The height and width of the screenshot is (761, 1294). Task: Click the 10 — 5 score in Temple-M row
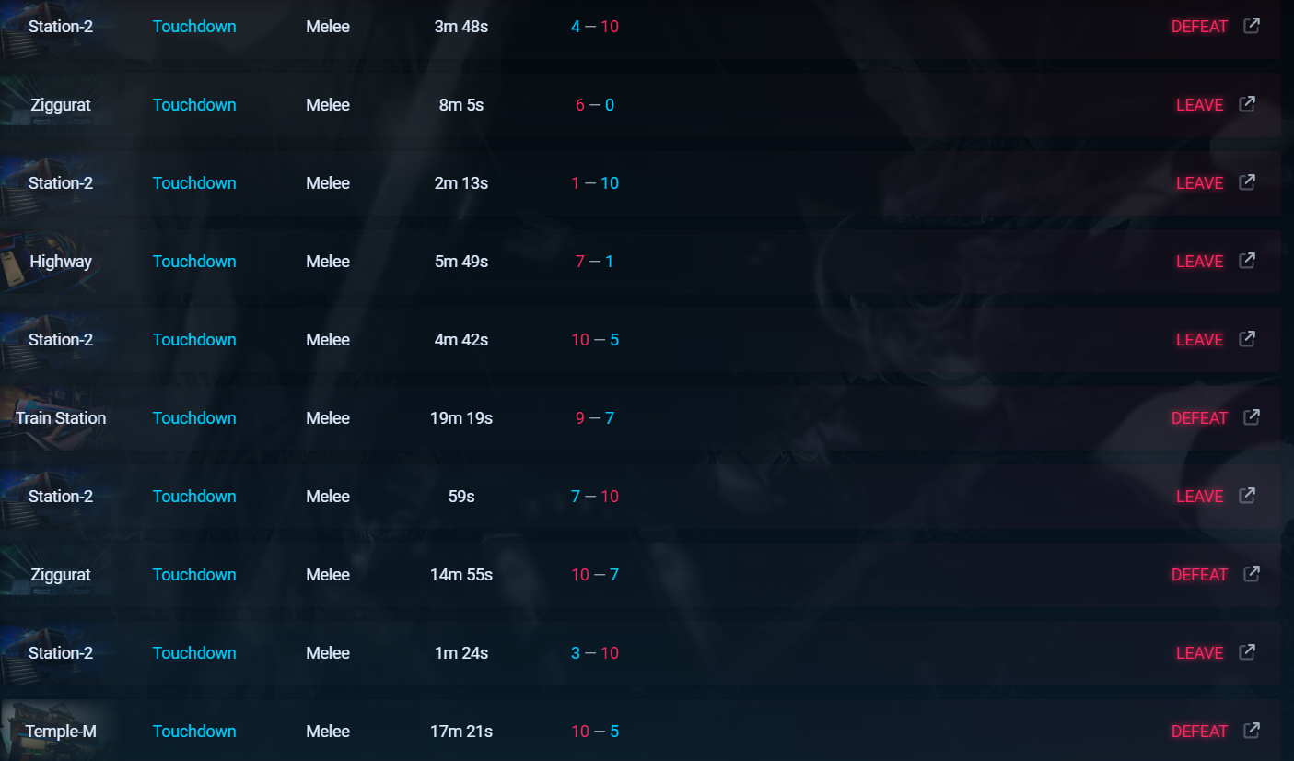click(595, 732)
